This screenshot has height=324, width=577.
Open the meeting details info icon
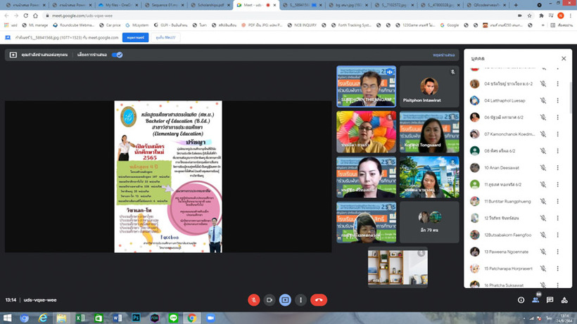[521, 300]
